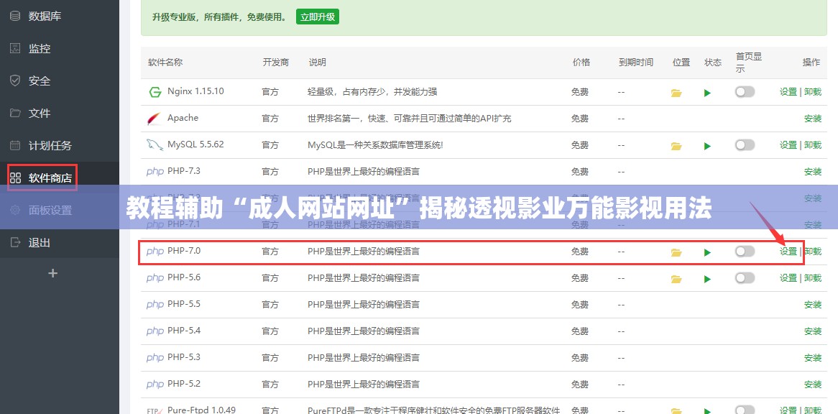
Task: Click the 到期时间 column header
Action: coord(636,63)
